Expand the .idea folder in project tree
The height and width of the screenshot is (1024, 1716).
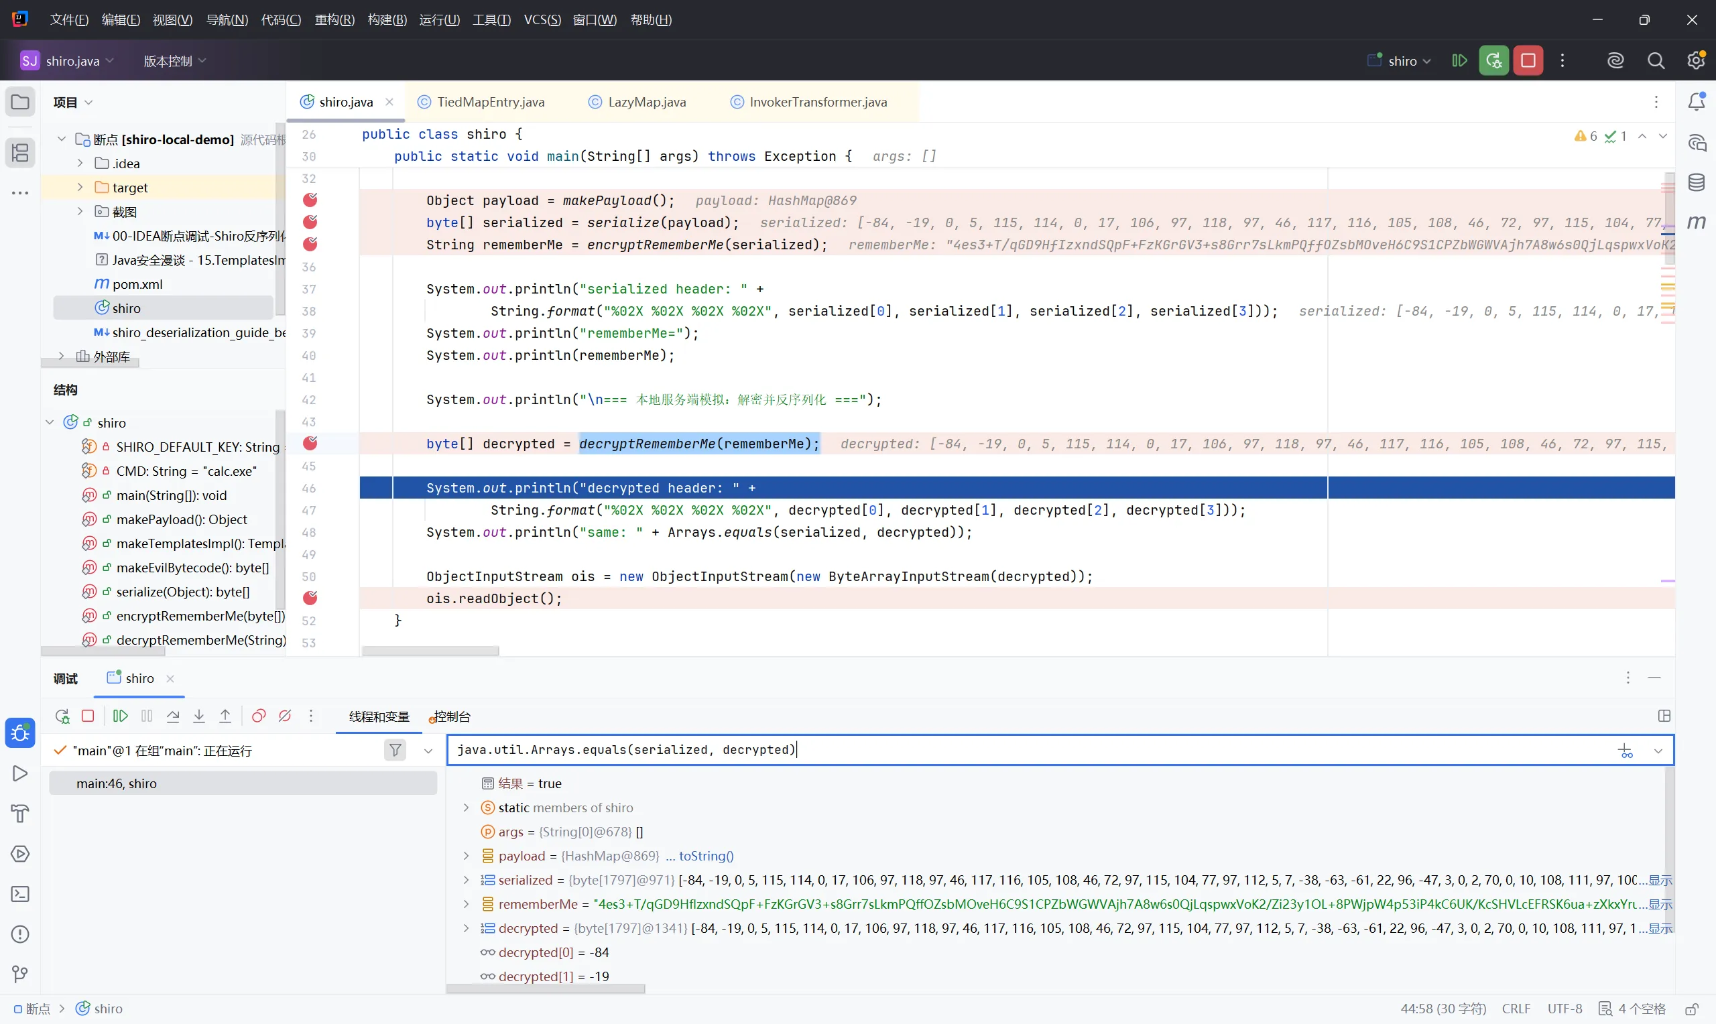pos(80,164)
